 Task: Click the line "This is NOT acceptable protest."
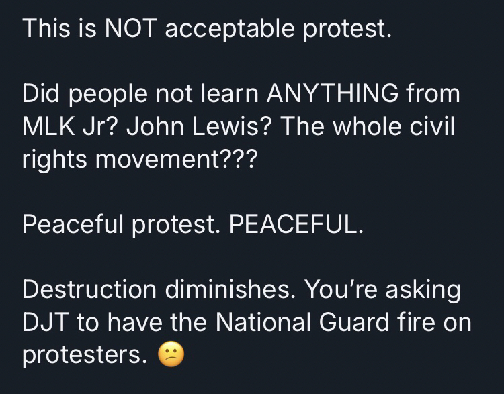coord(206,30)
